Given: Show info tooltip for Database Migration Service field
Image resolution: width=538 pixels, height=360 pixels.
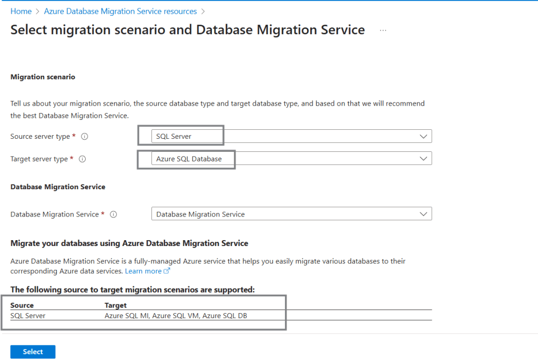Looking at the screenshot, I should [x=113, y=214].
